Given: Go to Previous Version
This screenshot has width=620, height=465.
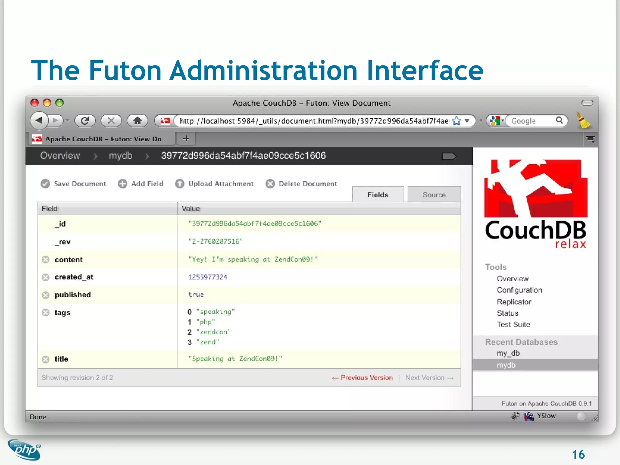Looking at the screenshot, I should click(x=362, y=378).
